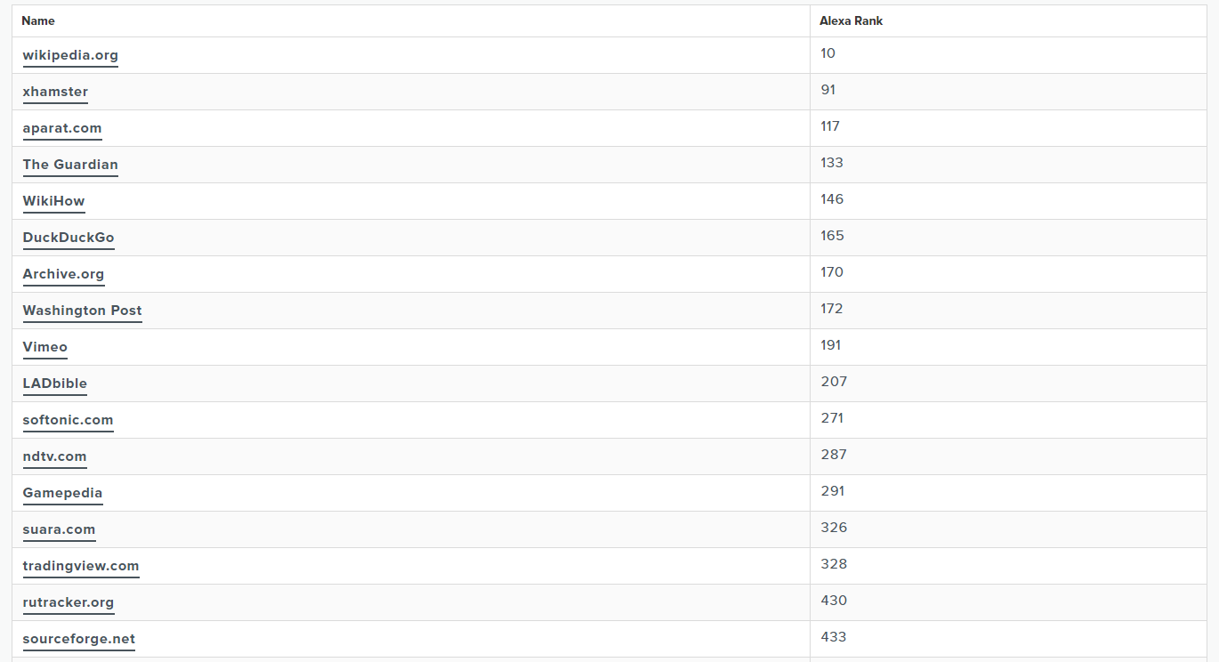Image resolution: width=1219 pixels, height=662 pixels.
Task: Click the aparat.com link
Action: click(x=62, y=128)
